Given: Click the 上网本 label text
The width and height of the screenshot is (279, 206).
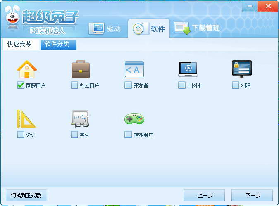Looking at the screenshot, I should pos(195,85).
